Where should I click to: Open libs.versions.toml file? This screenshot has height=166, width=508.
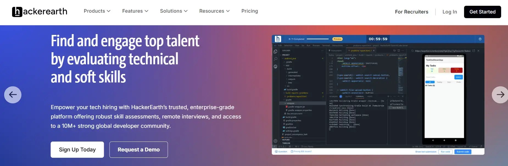pos(294,114)
